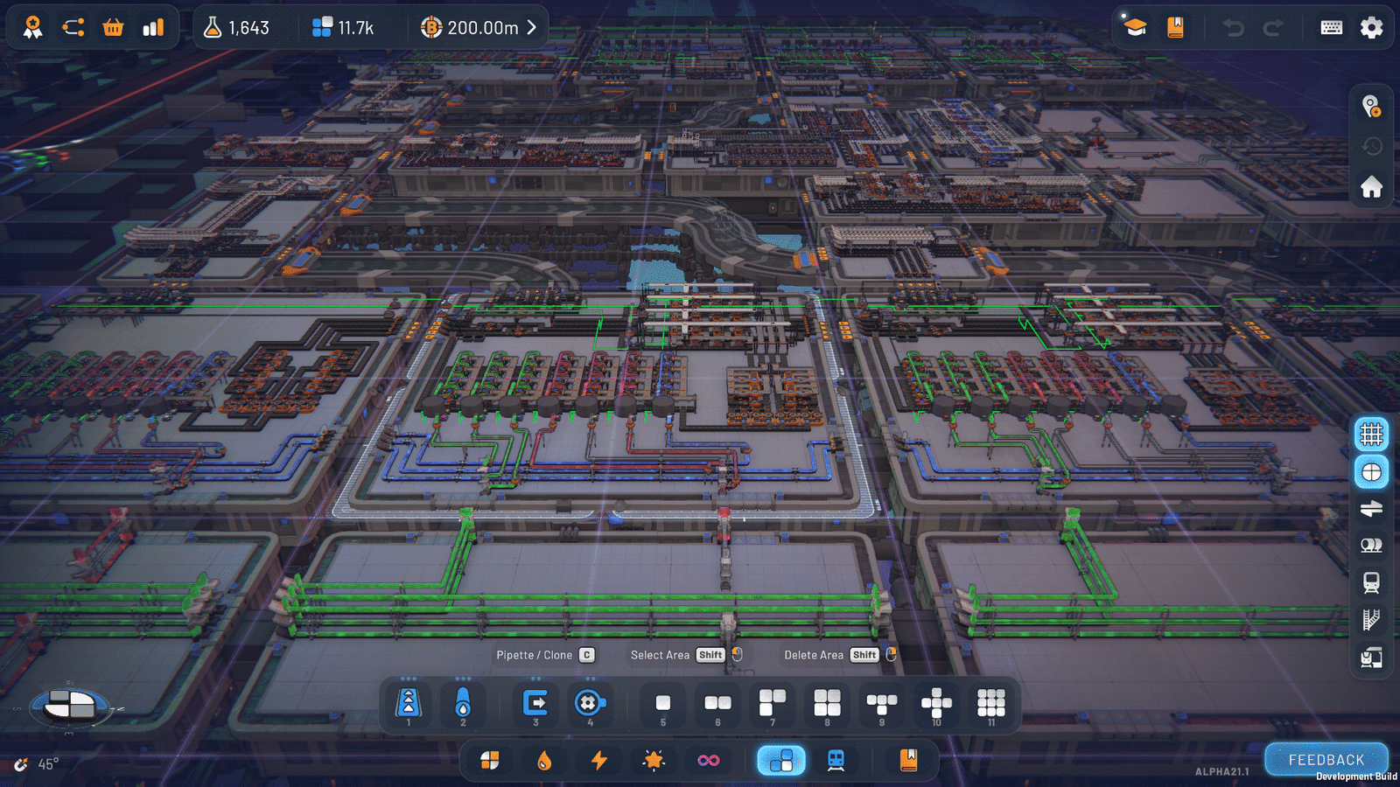Click the camera compass rotation widget
The image size is (1400, 787).
[x=70, y=705]
